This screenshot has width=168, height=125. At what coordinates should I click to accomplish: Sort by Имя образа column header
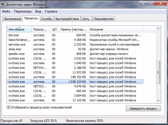pos(19,29)
